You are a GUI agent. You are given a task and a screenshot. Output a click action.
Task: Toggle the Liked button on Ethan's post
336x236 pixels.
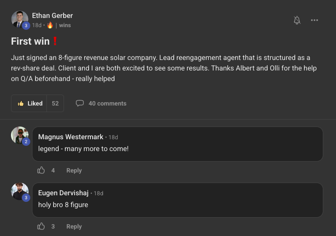[30, 103]
